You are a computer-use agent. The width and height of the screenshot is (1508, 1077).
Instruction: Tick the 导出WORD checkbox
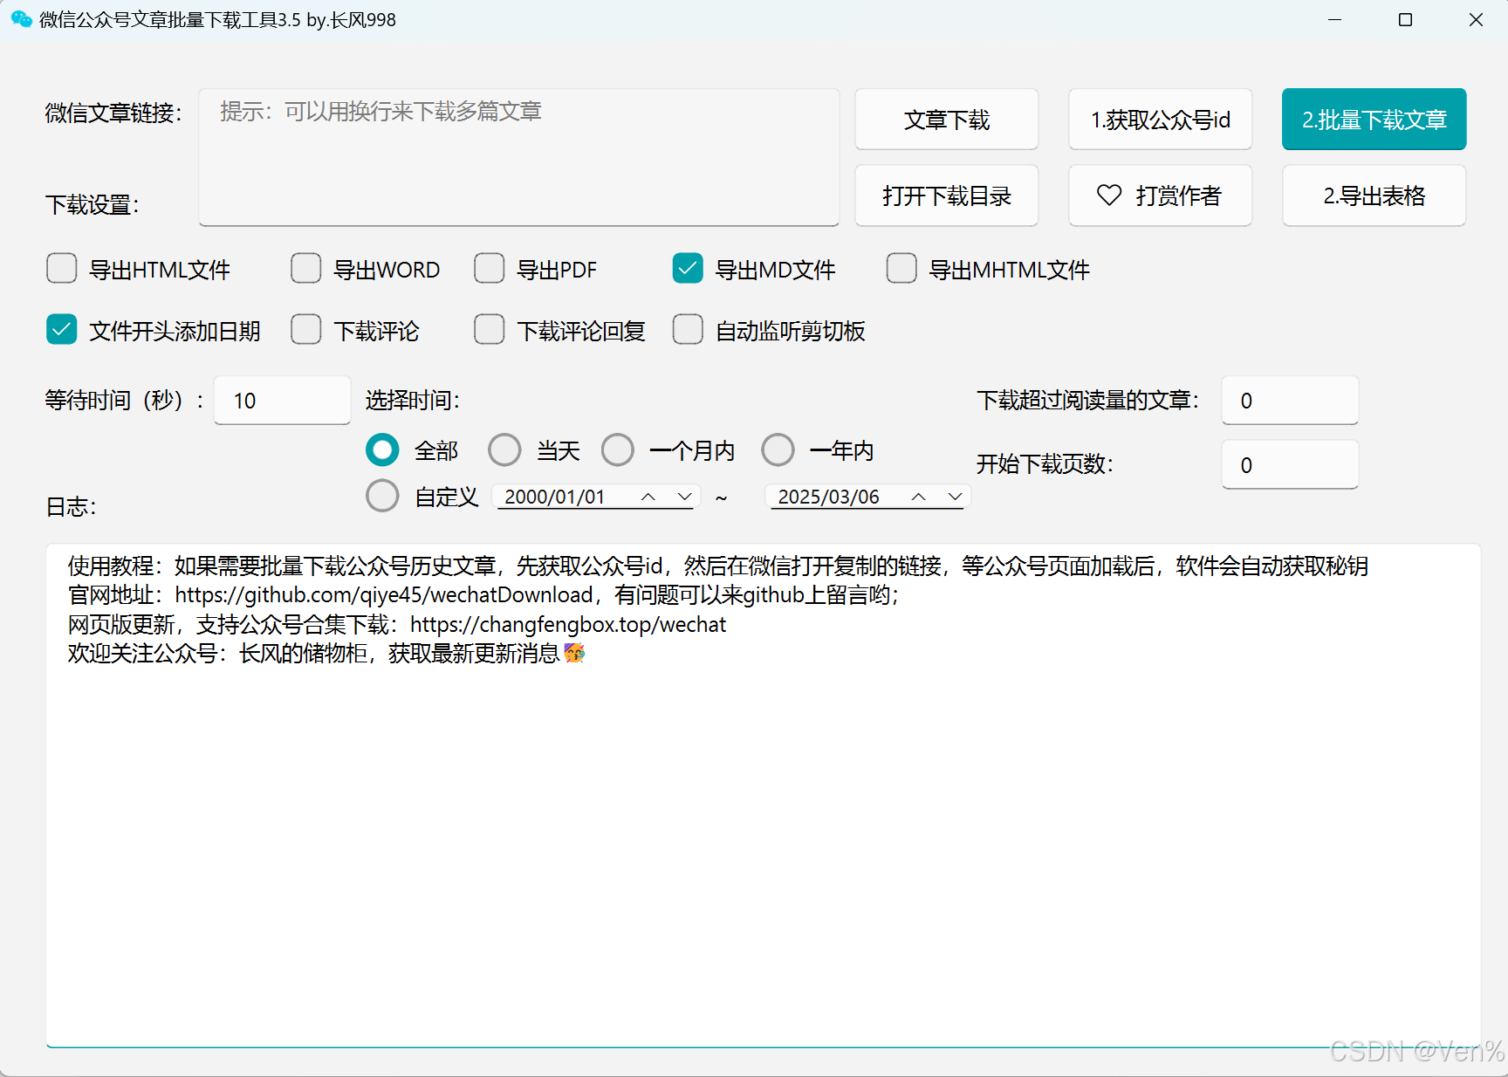[306, 269]
